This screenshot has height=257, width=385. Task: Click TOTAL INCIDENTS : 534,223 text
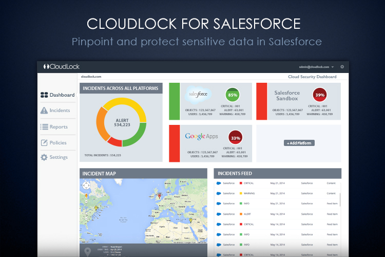[103, 155]
